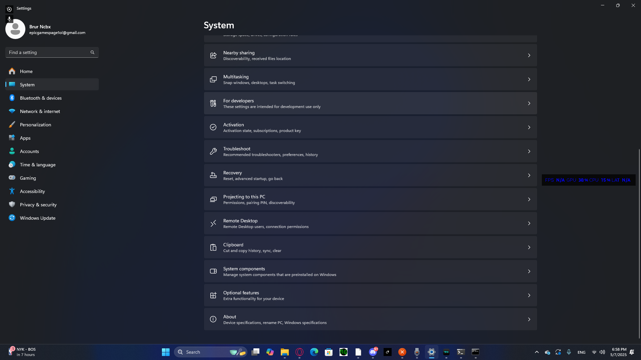Click the Bluetooth & devices icon

[x=12, y=98]
